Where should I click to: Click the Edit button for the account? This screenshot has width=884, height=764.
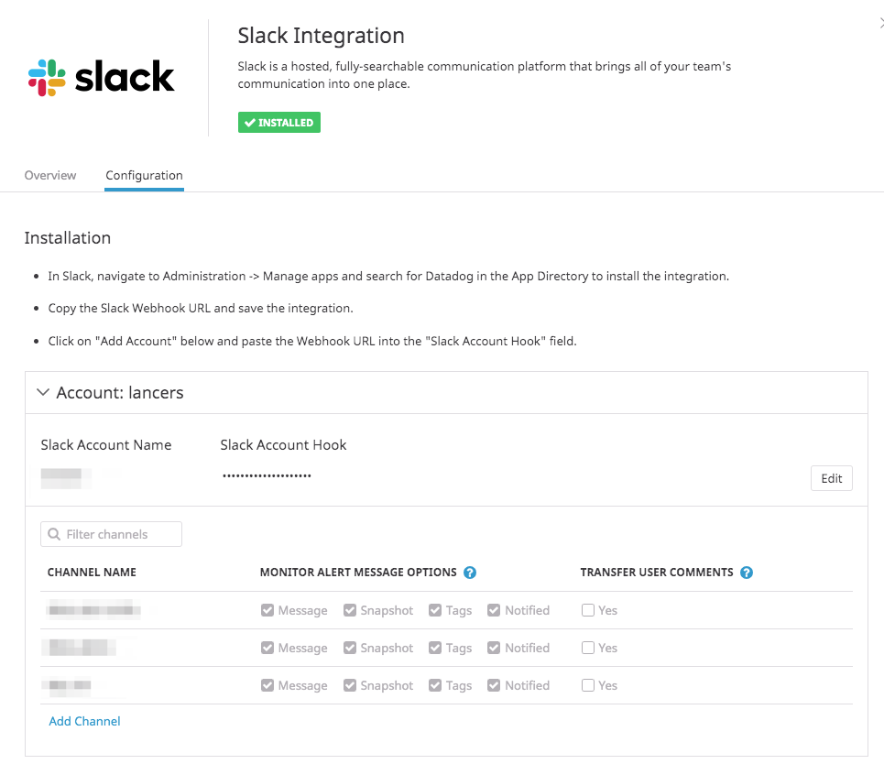tap(831, 478)
